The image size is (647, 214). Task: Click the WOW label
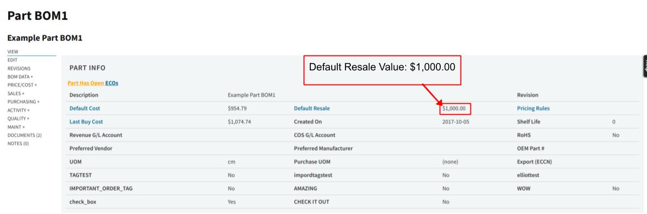(x=524, y=188)
